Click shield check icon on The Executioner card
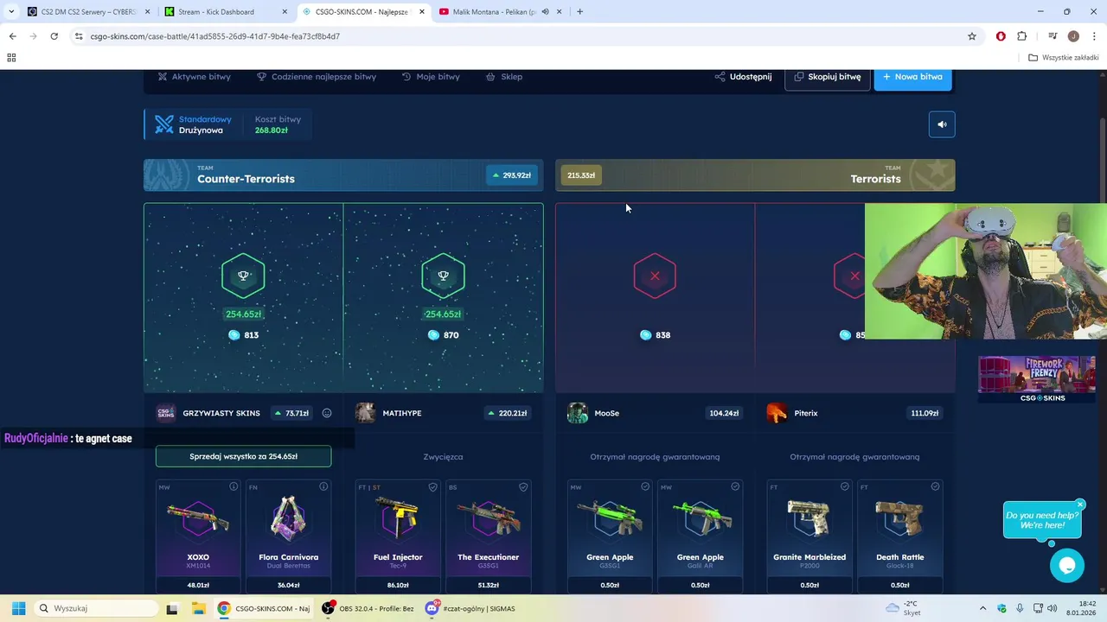 click(523, 487)
